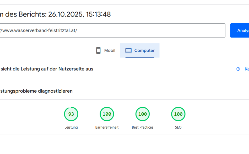The height and width of the screenshot is (154, 249).
Task: Click the Leistungsprobleme diagnostizieren heading
Action: [x=36, y=91]
